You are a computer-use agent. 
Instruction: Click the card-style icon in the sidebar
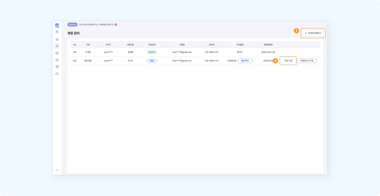(x=57, y=60)
